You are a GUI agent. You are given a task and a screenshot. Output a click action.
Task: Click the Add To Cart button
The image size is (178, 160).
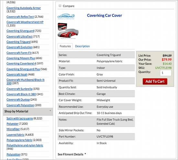[x=155, y=81]
